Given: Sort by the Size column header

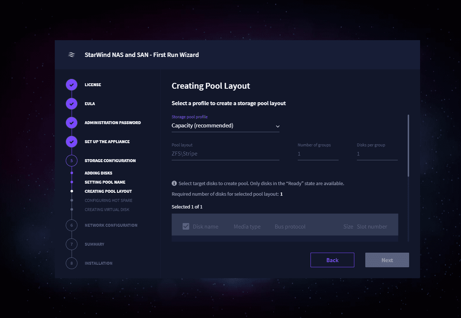Looking at the screenshot, I should point(348,227).
